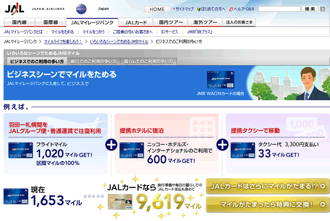Image resolution: width=330 pixels, height=221 pixels.
Task: Click the businessman illustration in the banner
Action: [309, 83]
